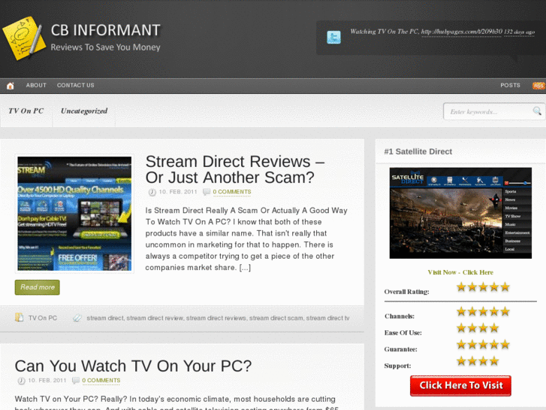Click the 'Support:' label
This screenshot has height=410, width=546.
click(397, 366)
